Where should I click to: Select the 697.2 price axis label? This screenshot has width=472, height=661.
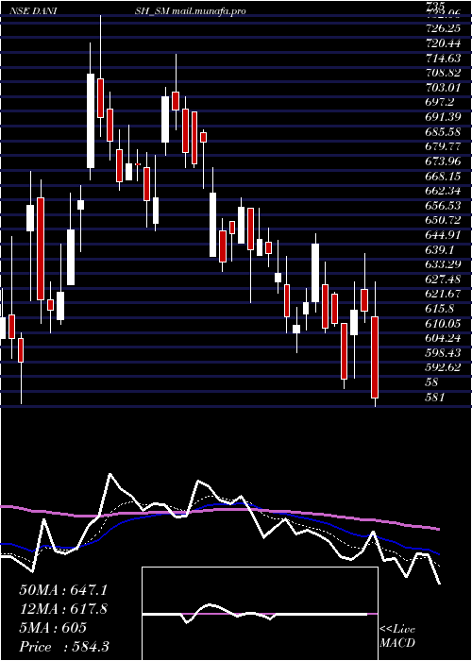point(442,102)
